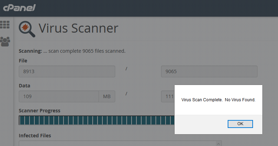Click the Virus Scanner bug magnifier icon
Viewport: 278px width, 146px height.
(27, 29)
